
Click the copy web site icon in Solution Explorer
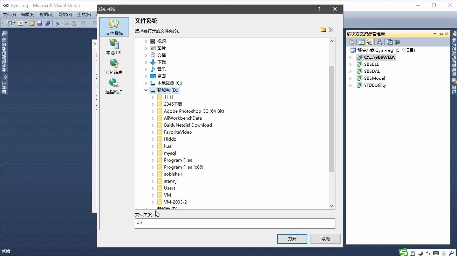390,42
